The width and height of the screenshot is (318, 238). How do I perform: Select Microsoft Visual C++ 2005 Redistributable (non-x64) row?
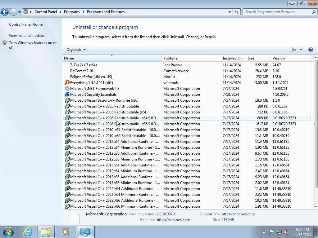pos(186,106)
